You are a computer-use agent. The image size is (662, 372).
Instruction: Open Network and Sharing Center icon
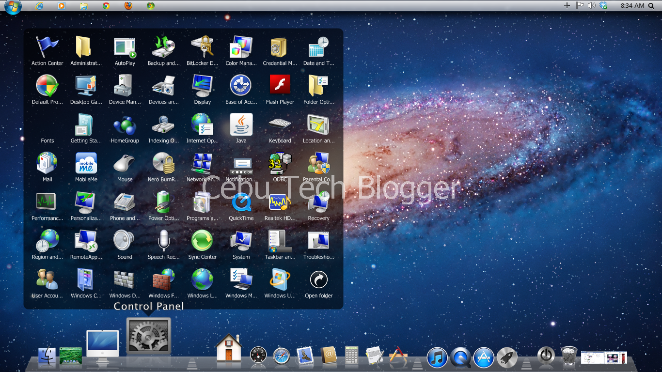tap(203, 163)
